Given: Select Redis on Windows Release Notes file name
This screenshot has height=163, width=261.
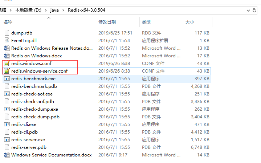Looking at the screenshot, I should (x=52, y=48).
